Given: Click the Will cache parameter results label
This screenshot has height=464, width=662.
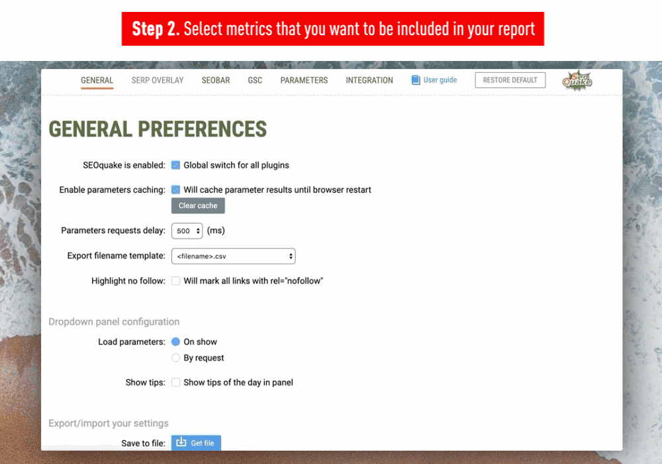Looking at the screenshot, I should pyautogui.click(x=277, y=190).
